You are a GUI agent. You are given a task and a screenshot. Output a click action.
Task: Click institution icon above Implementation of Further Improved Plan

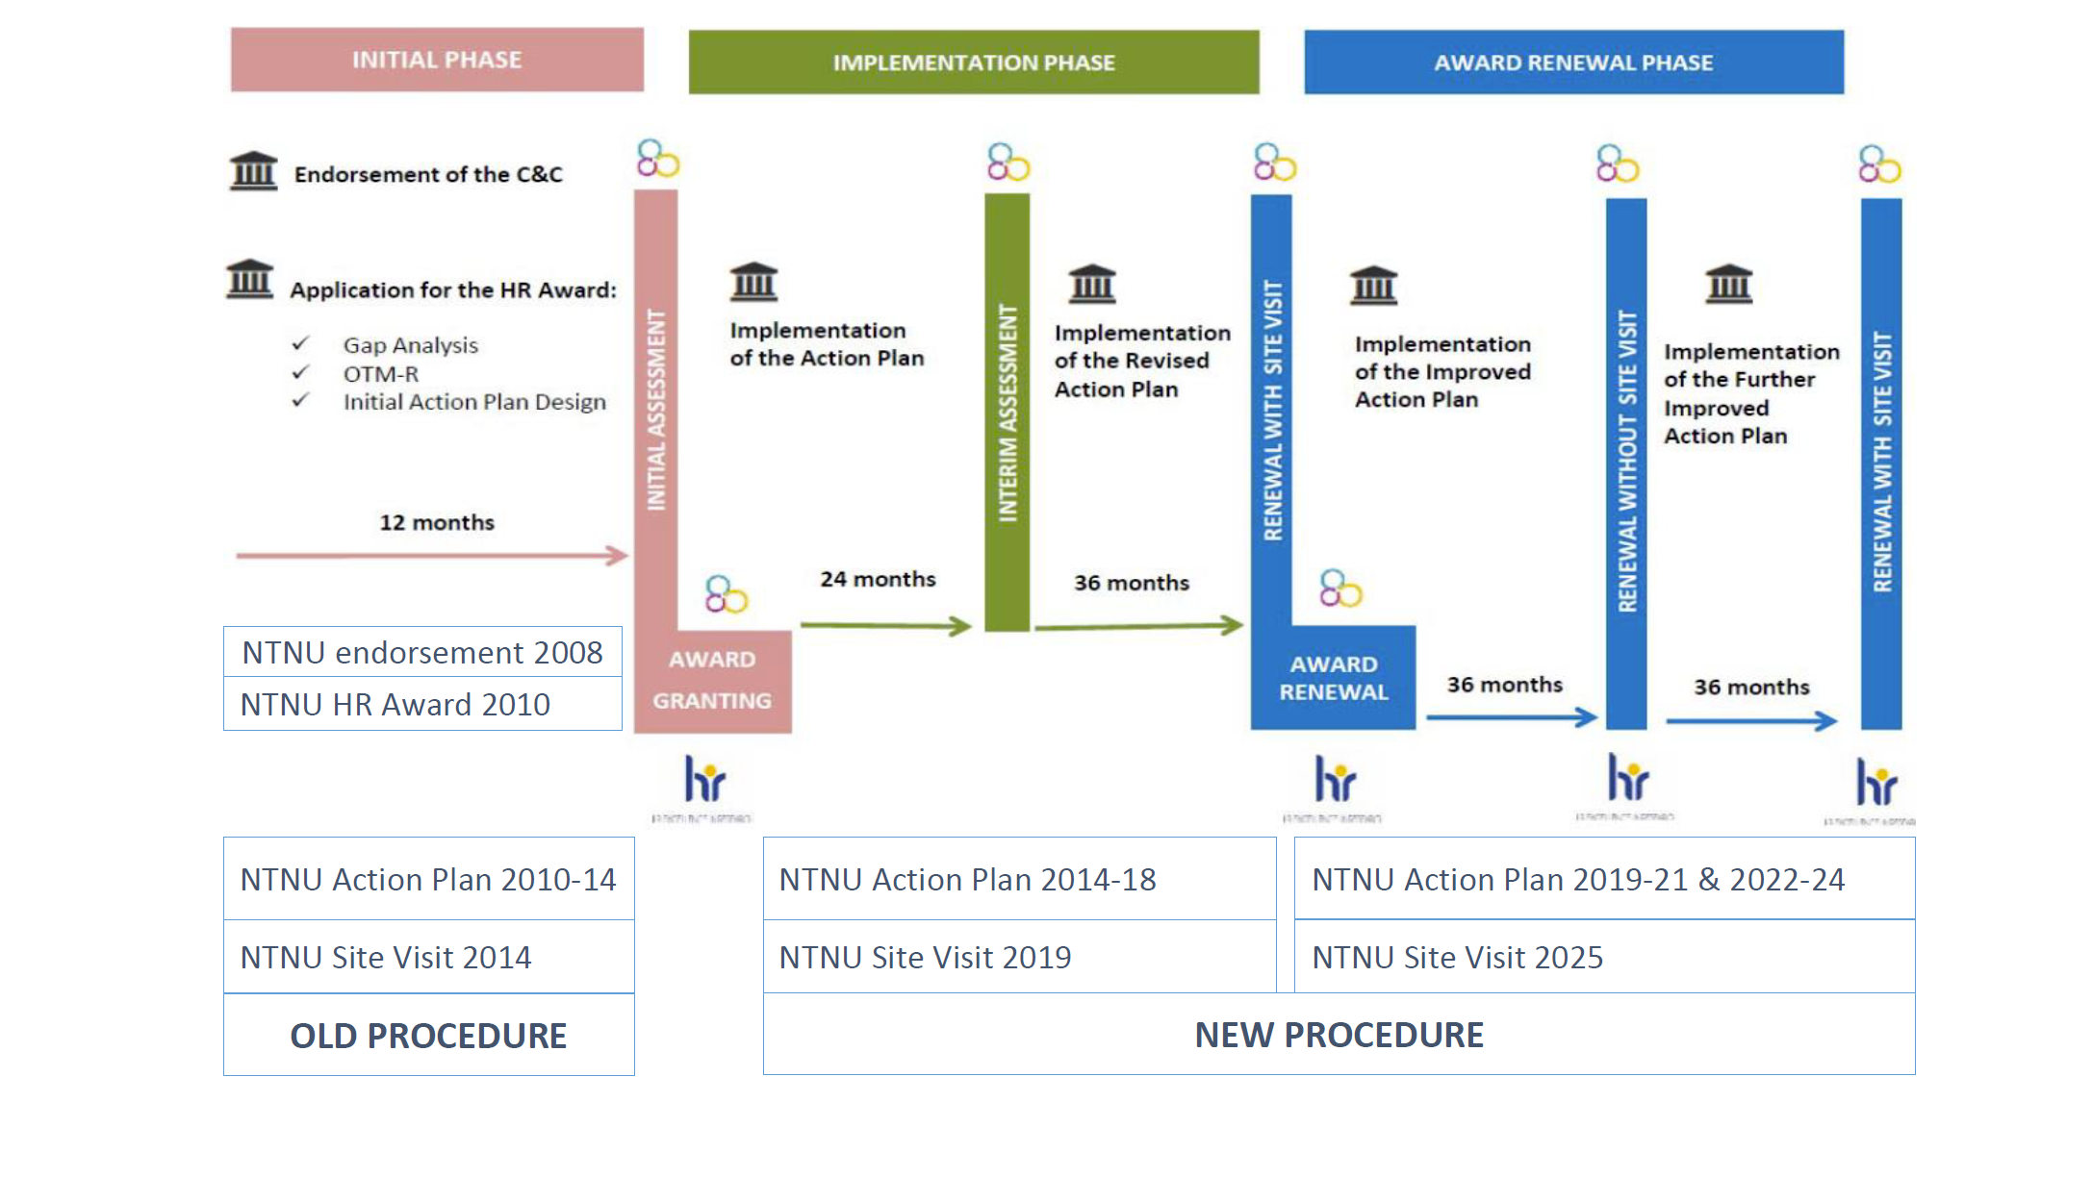click(1728, 284)
